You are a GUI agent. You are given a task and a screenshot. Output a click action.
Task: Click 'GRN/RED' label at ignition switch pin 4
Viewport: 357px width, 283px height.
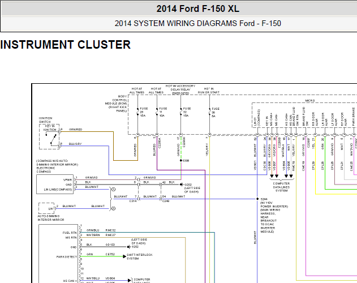click(x=76, y=130)
